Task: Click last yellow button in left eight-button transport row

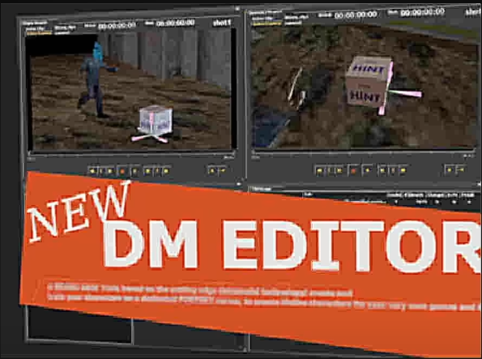Action: tap(166, 171)
